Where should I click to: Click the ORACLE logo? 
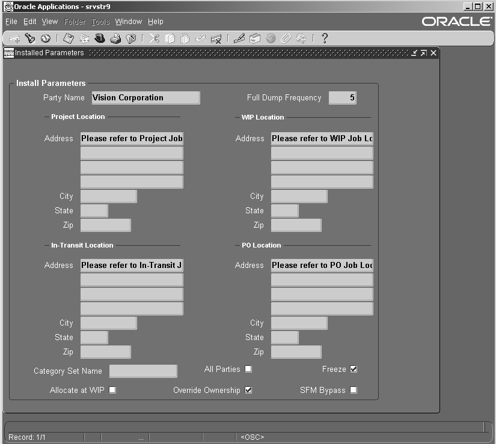pyautogui.click(x=456, y=22)
